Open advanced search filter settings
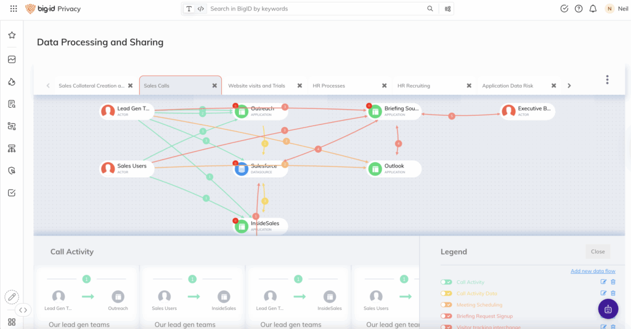Screen dimensions: 631x329 447,9
